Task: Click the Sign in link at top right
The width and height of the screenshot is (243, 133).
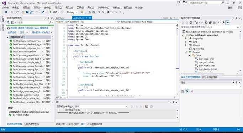Action: click(x=230, y=7)
